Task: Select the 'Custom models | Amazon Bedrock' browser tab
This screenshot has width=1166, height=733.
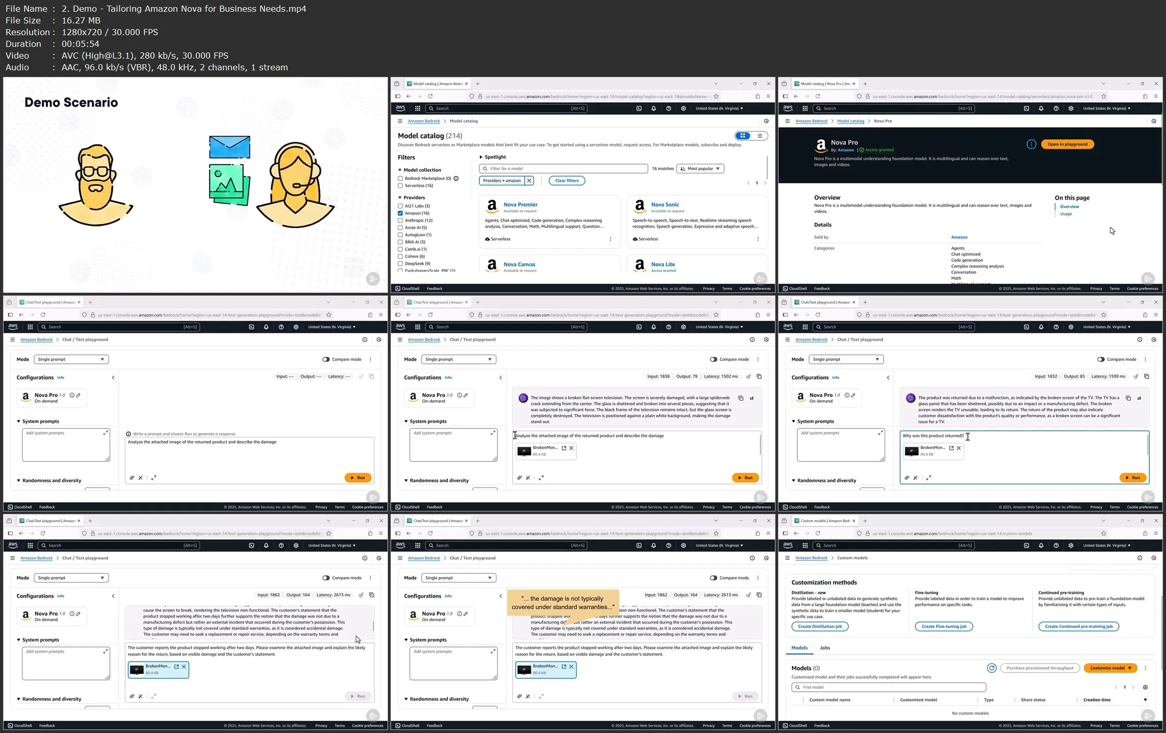Action: point(826,521)
